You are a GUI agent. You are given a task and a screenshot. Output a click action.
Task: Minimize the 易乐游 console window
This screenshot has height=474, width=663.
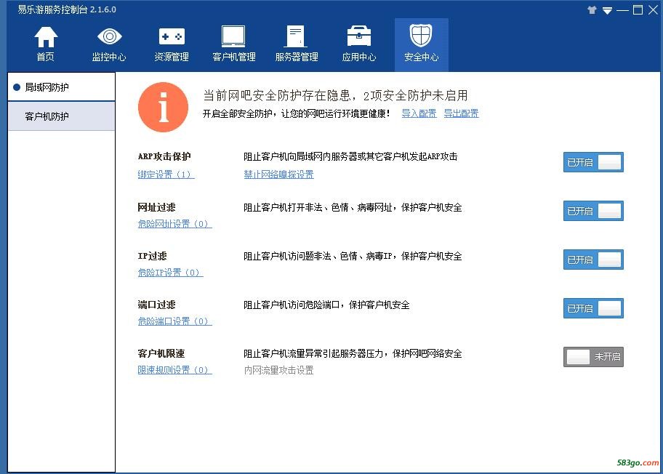click(x=622, y=10)
